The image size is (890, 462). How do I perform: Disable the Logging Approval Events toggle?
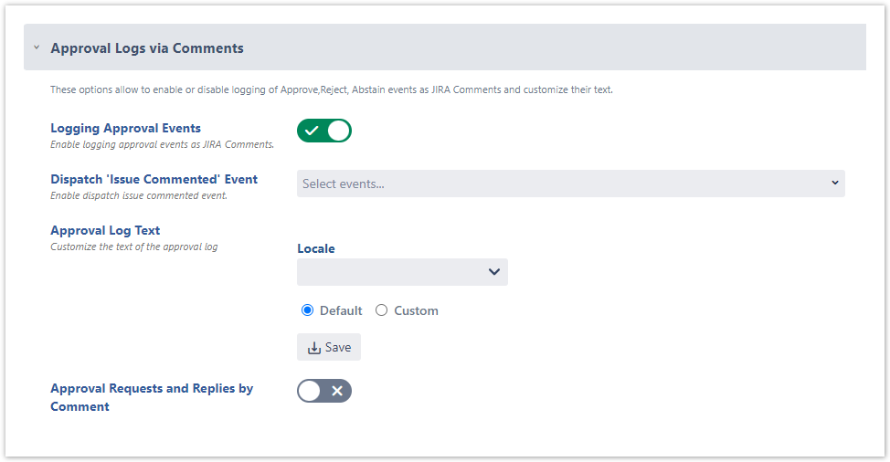click(324, 131)
